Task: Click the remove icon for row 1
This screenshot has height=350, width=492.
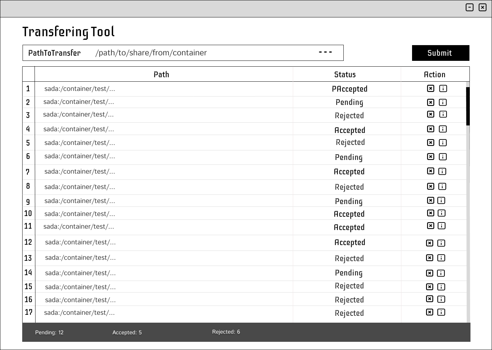Action: (430, 89)
